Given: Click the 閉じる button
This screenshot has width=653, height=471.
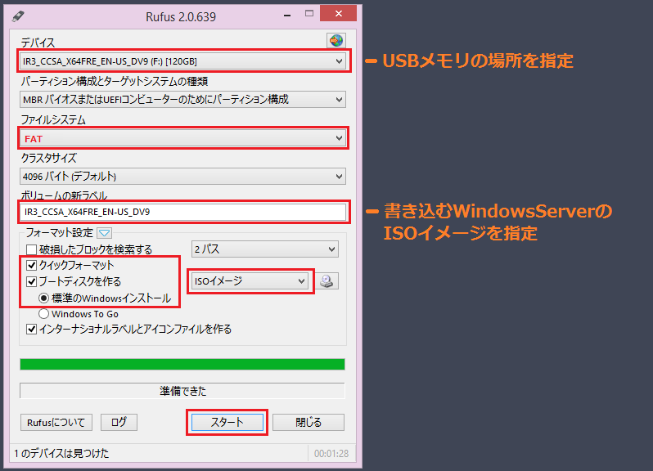Looking at the screenshot, I should (308, 422).
